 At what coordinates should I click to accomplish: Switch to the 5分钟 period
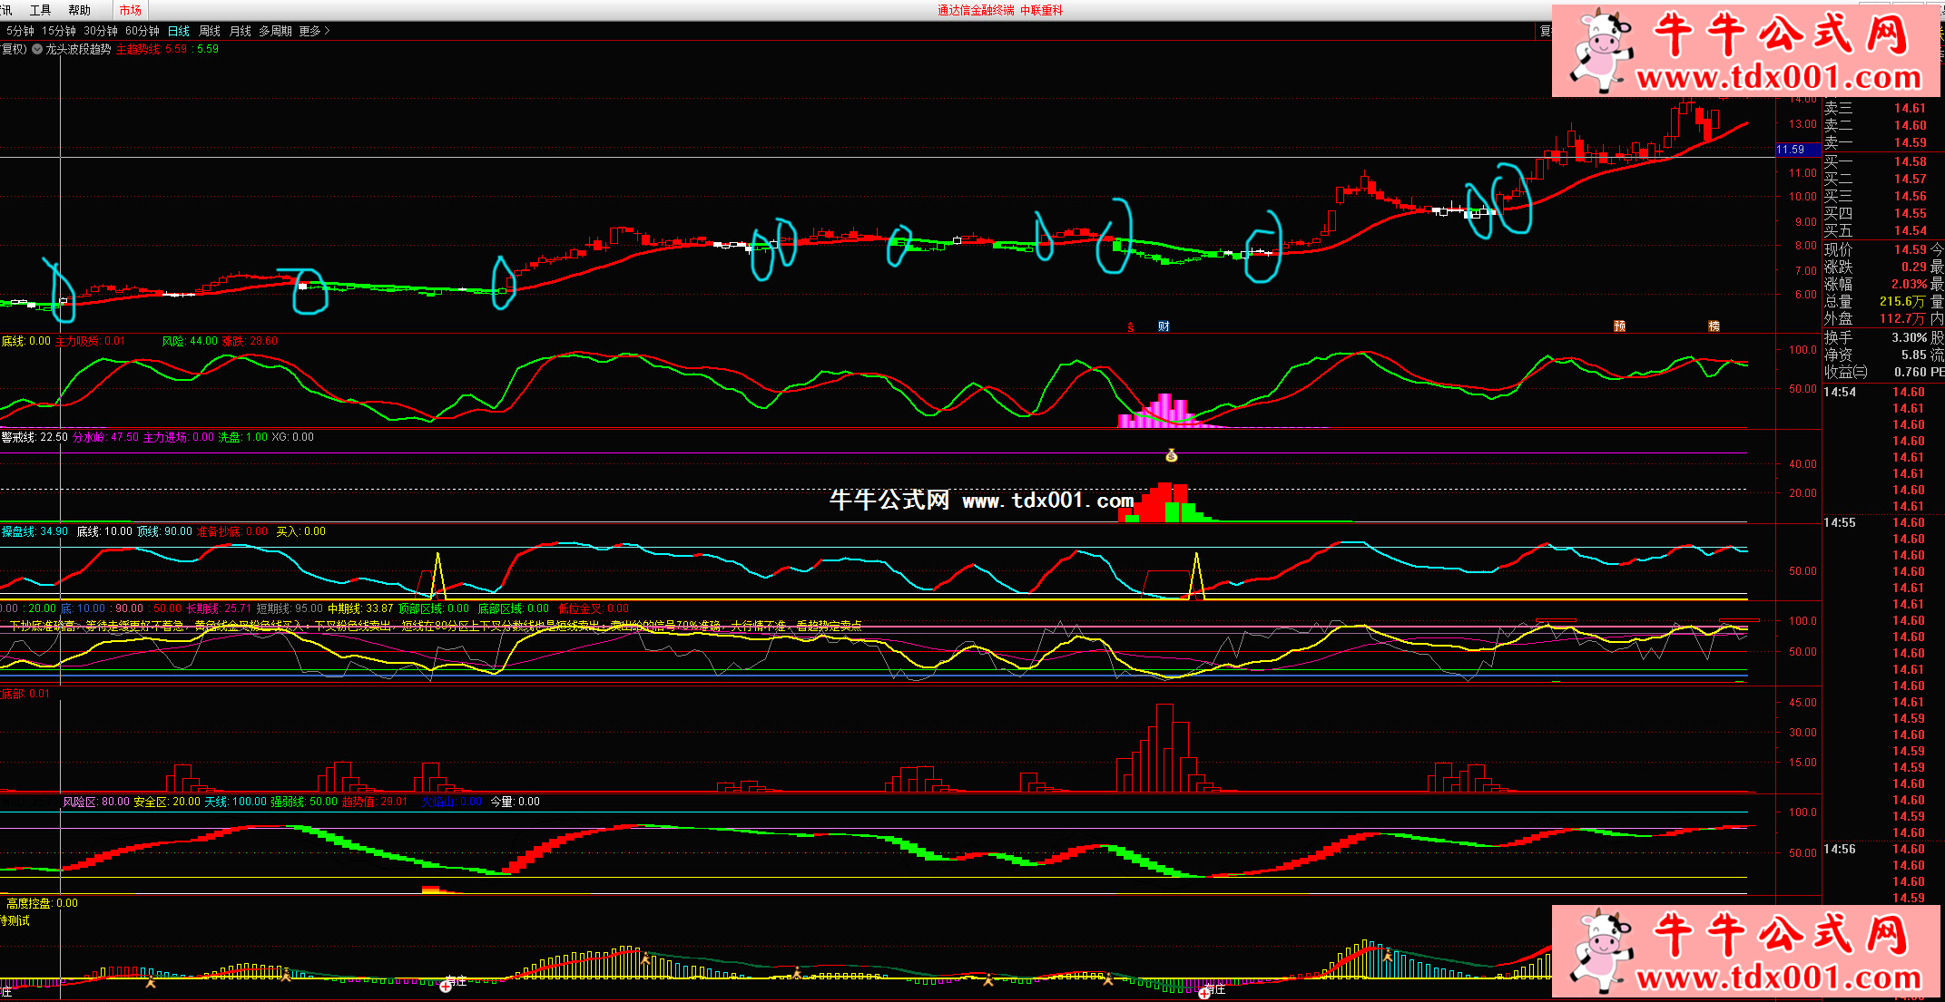click(19, 31)
